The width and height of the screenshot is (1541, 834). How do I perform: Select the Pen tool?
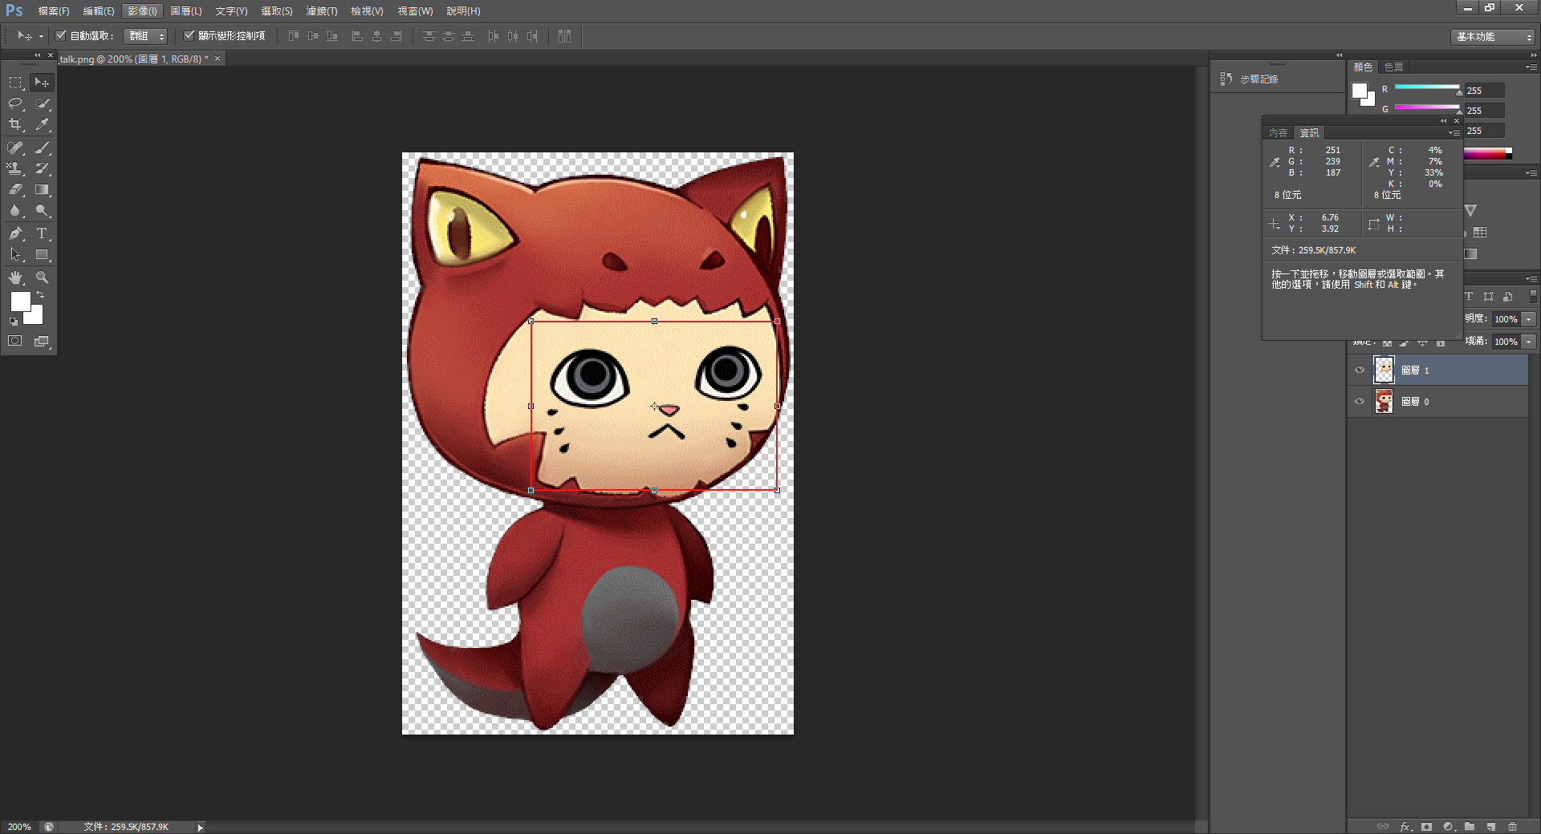pos(15,233)
